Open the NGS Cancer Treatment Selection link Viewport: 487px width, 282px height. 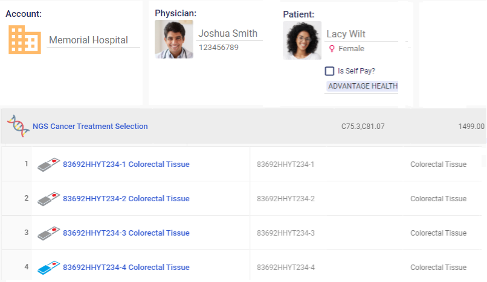pyautogui.click(x=90, y=126)
